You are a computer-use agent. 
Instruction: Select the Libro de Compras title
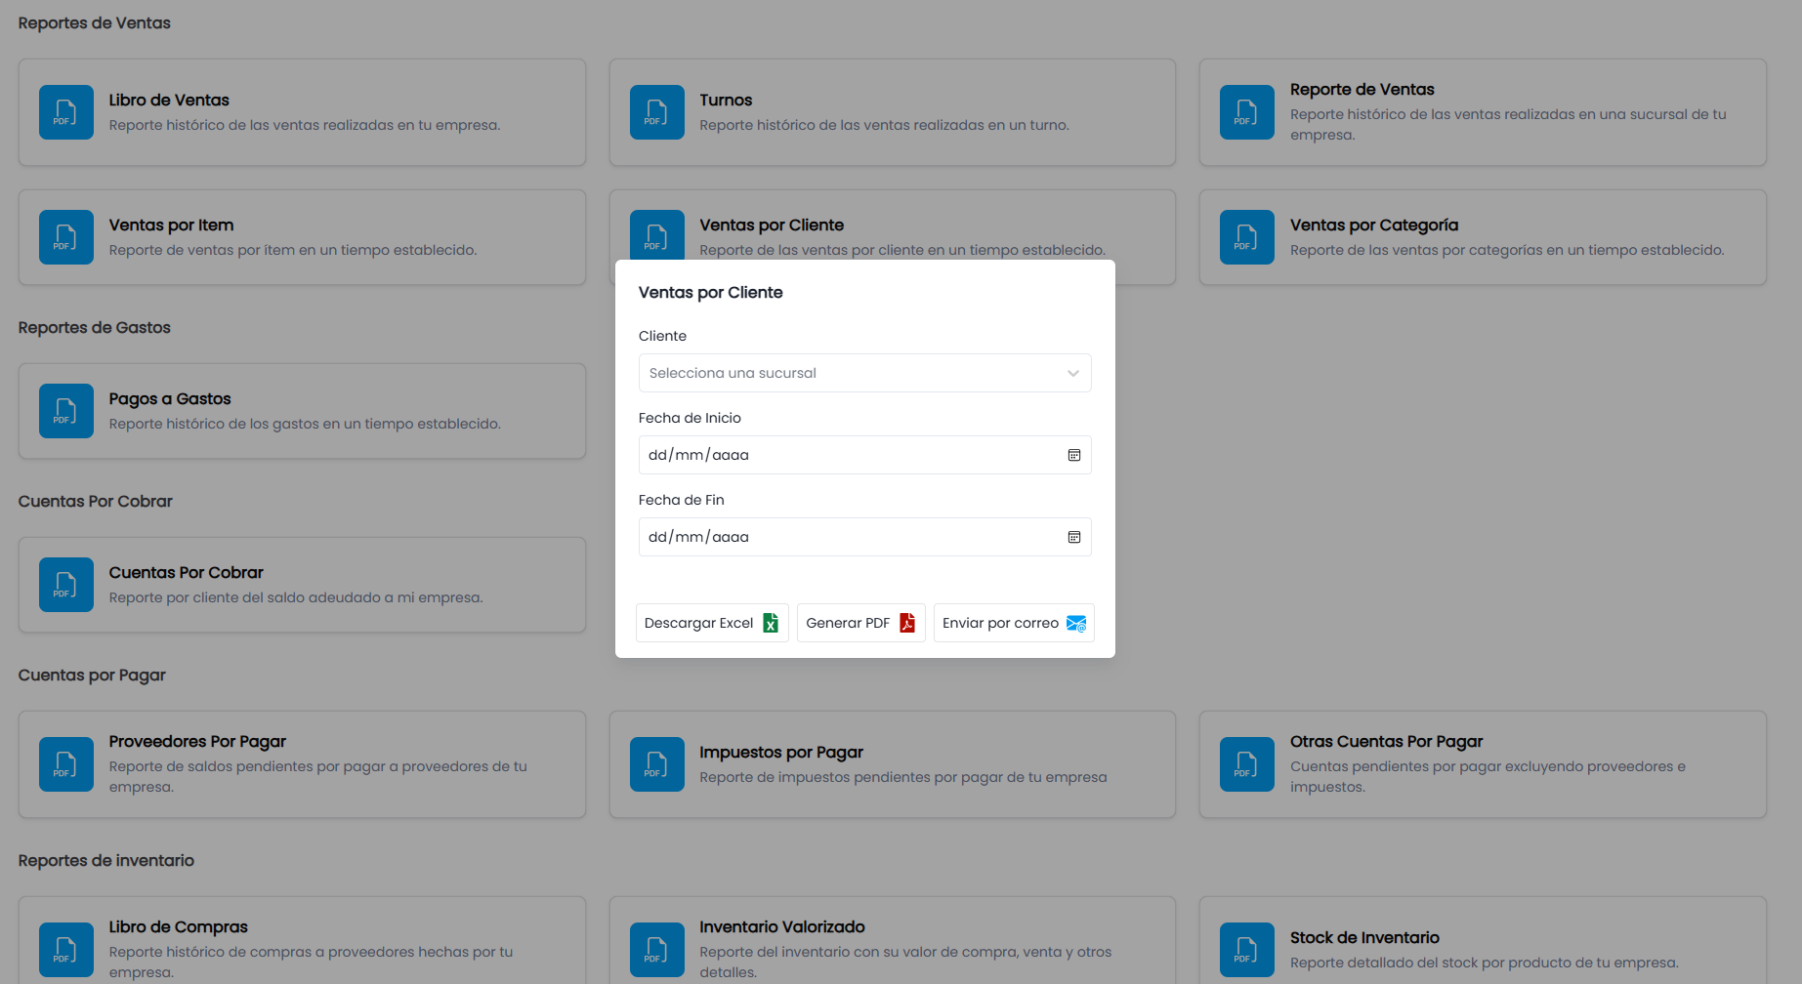point(179,927)
